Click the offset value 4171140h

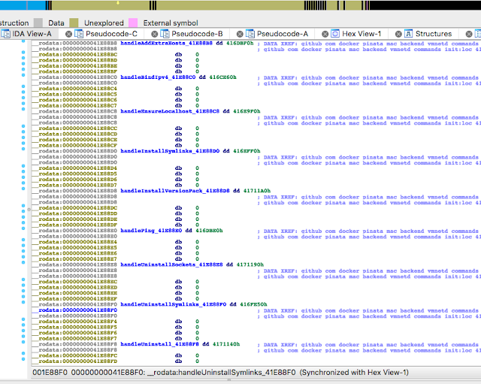226,344
